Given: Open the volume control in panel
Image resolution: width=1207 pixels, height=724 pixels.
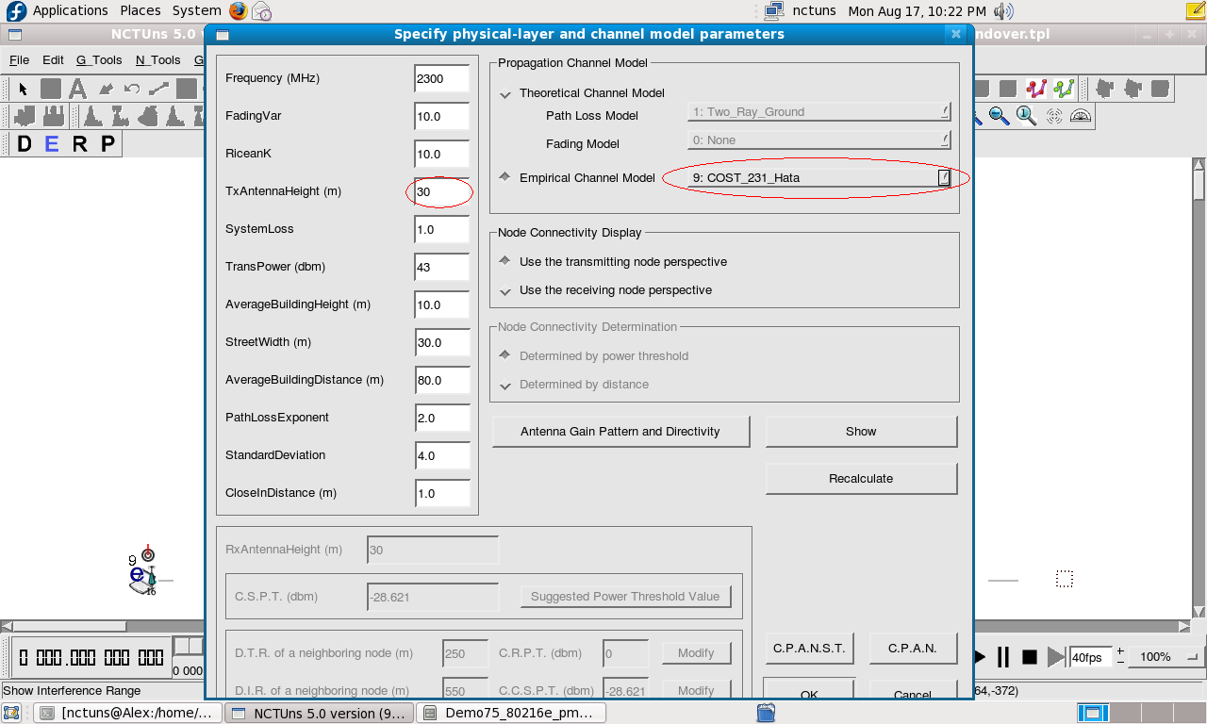Looking at the screenshot, I should coord(1003,10).
